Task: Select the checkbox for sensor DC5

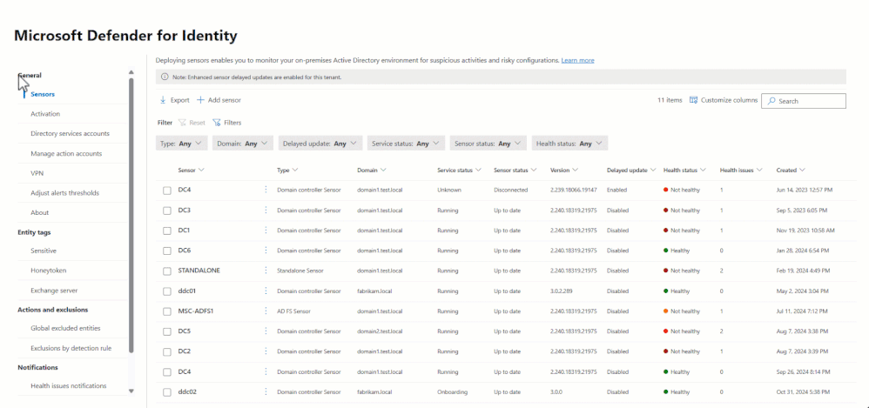Action: [167, 331]
